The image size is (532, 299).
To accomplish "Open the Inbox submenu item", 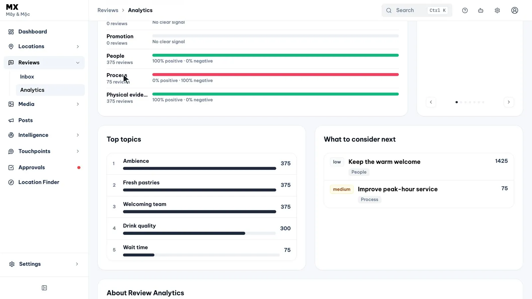I will point(50,77).
